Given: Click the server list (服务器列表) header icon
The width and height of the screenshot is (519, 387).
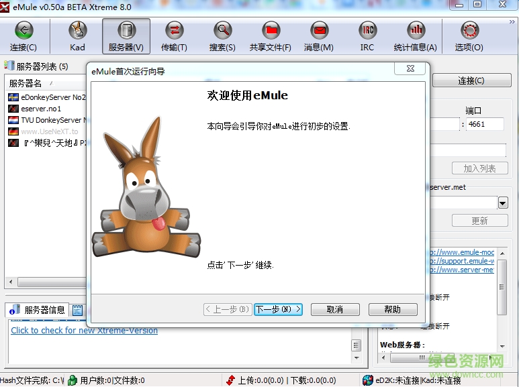Looking at the screenshot, I should coord(9,66).
